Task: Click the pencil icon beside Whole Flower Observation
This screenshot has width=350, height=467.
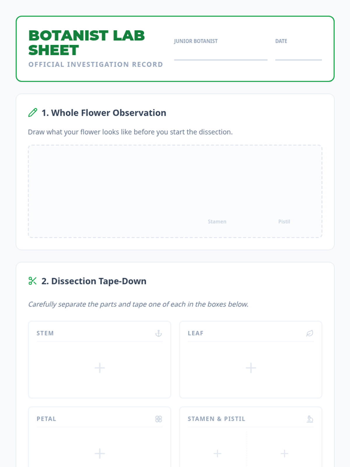Action: click(33, 113)
